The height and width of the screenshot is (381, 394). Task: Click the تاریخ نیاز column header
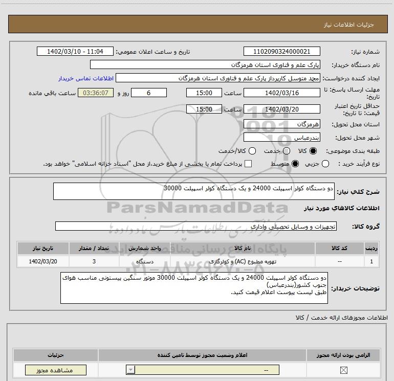tap(43, 249)
